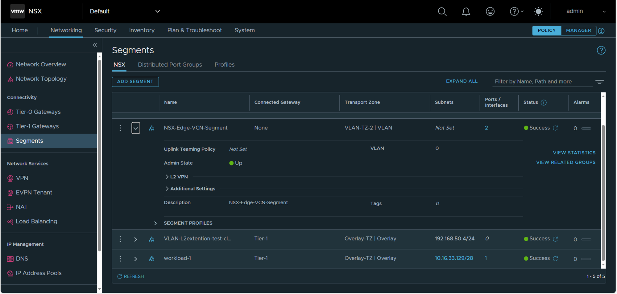Click the segment icon beside NSX-Edge-VCN-Segment

tap(151, 128)
